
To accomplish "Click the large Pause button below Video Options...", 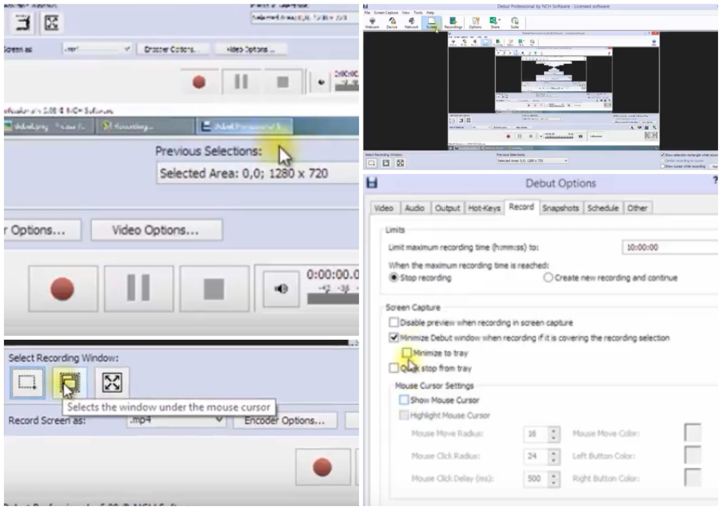I will (139, 289).
